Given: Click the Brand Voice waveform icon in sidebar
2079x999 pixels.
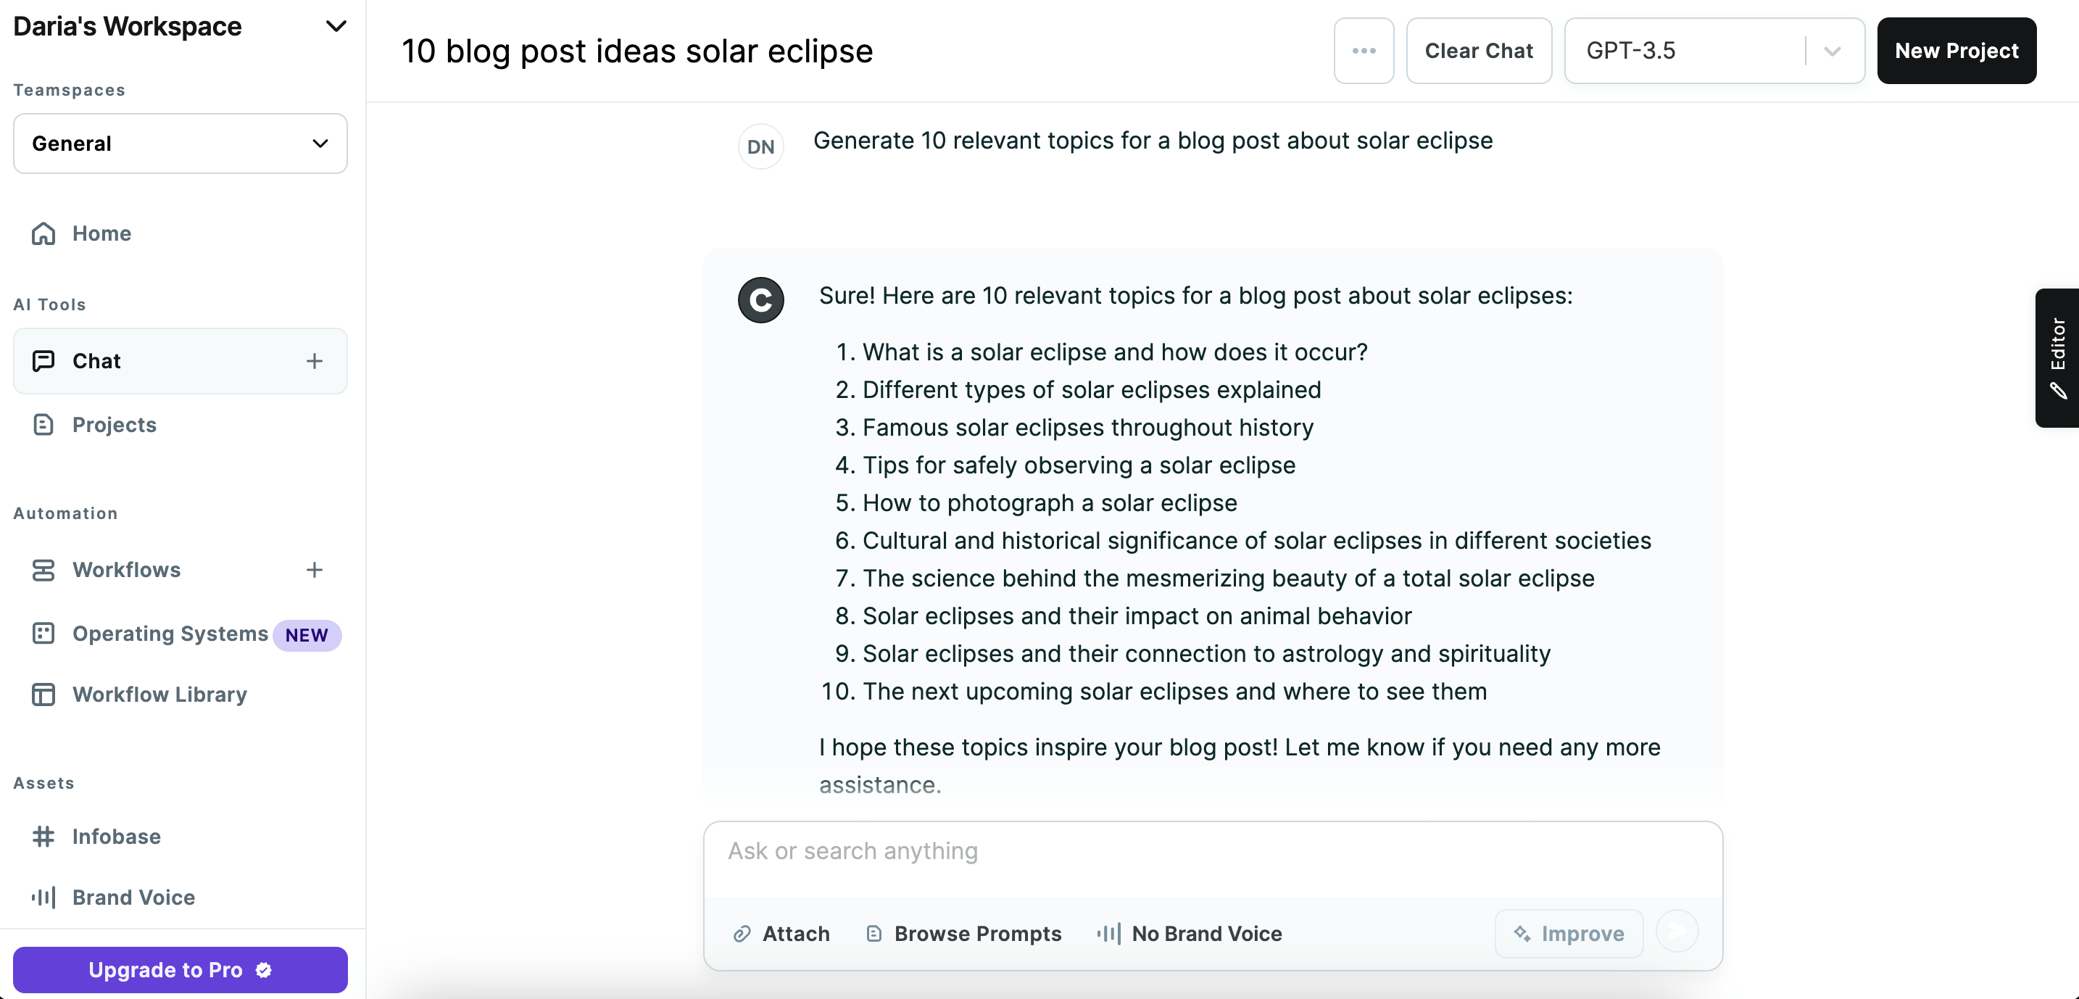Looking at the screenshot, I should 43,898.
